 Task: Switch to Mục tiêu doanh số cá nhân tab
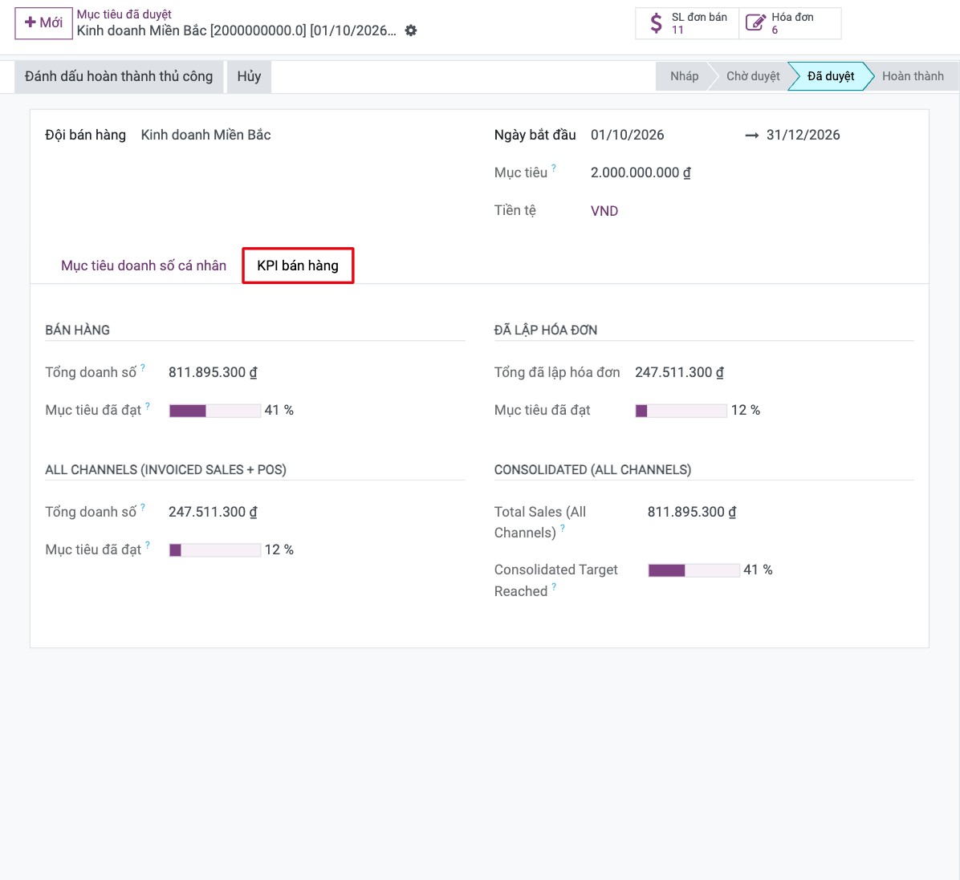(144, 266)
